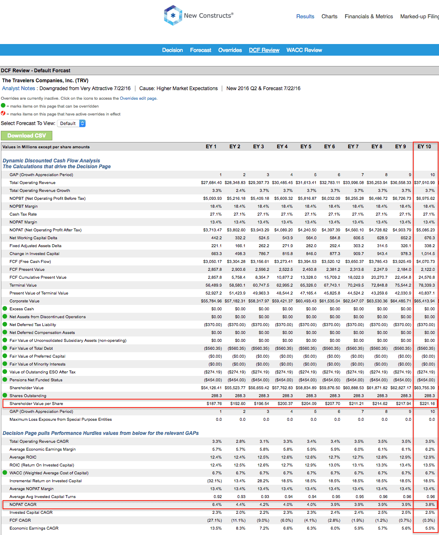Screen dimensions: 439x535
Task: Switch to the Forecast tab
Action: 201,50
